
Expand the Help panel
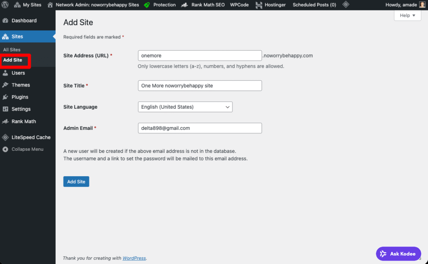click(407, 15)
